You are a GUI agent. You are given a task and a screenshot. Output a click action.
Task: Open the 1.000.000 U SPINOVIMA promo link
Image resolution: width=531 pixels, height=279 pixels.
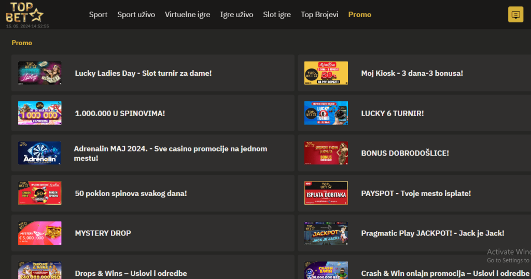[120, 113]
